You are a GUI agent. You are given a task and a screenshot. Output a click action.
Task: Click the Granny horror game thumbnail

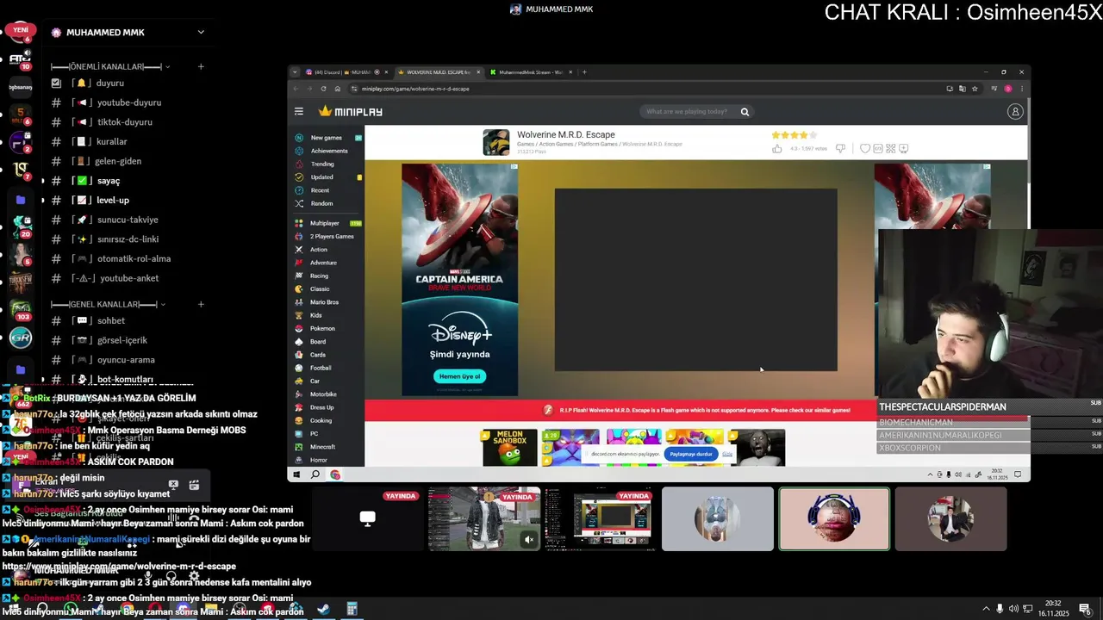757,448
